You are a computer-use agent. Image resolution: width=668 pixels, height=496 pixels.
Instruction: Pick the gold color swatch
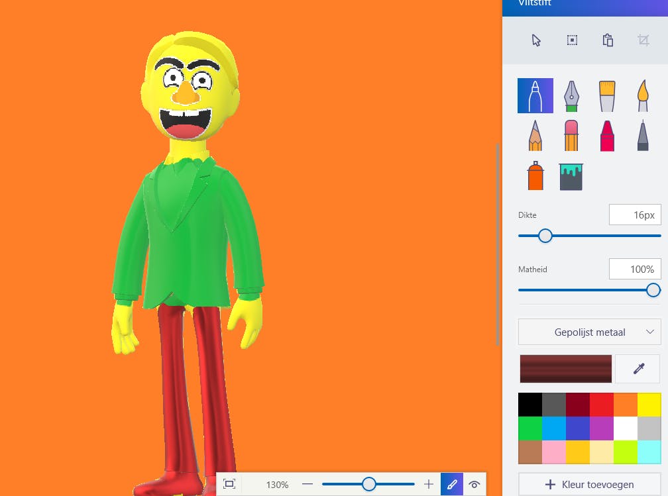pos(578,452)
